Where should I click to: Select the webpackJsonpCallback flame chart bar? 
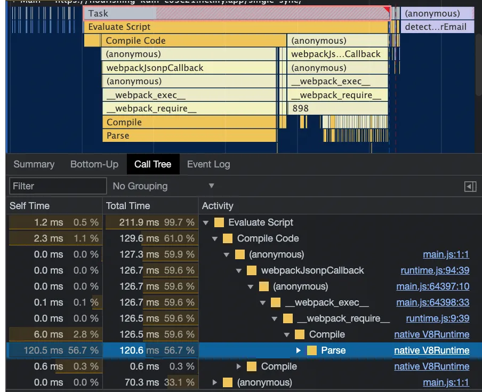pos(189,68)
